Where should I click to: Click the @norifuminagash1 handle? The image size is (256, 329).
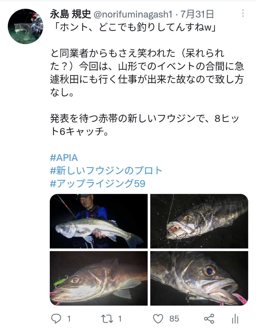(x=133, y=14)
